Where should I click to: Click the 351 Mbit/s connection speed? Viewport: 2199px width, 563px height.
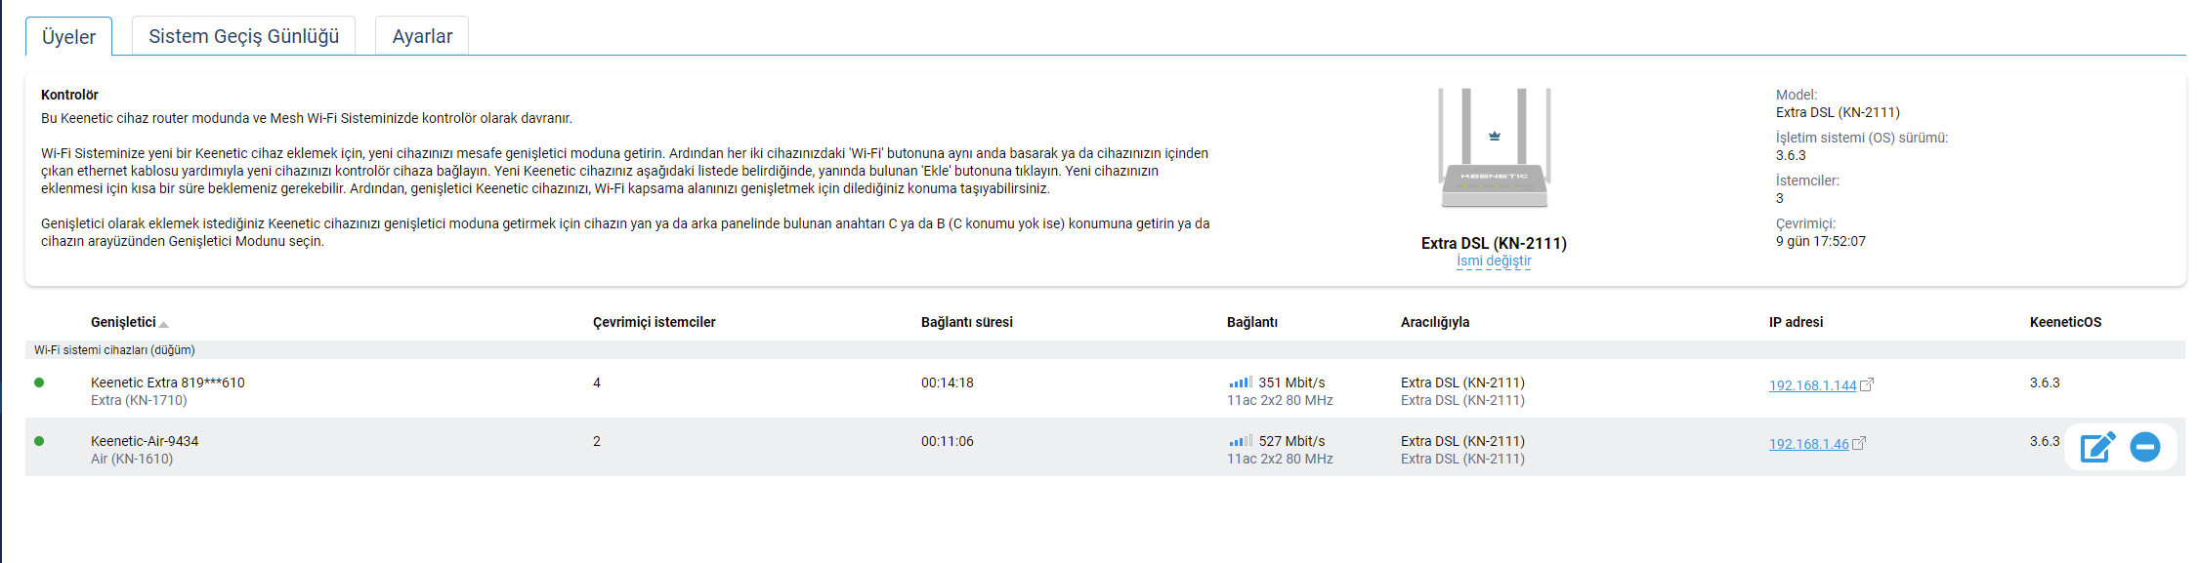[x=1291, y=382]
